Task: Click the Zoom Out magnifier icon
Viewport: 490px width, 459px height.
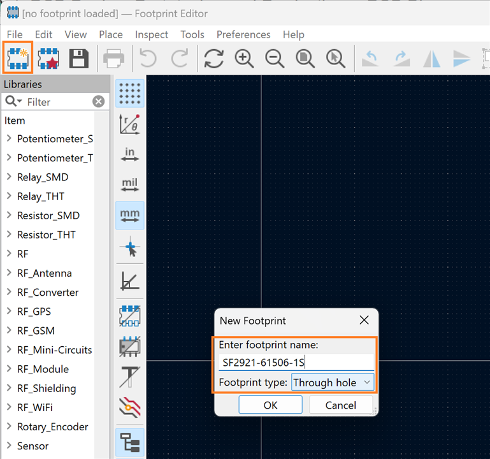Action: click(275, 59)
